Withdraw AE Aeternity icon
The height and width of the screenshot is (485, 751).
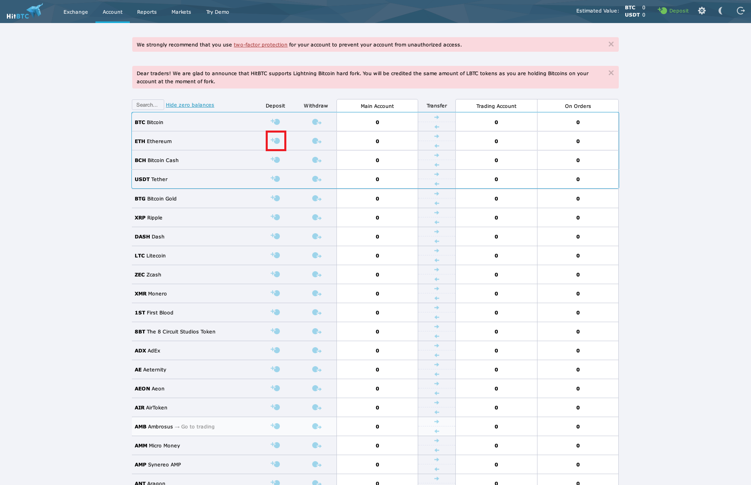point(317,369)
